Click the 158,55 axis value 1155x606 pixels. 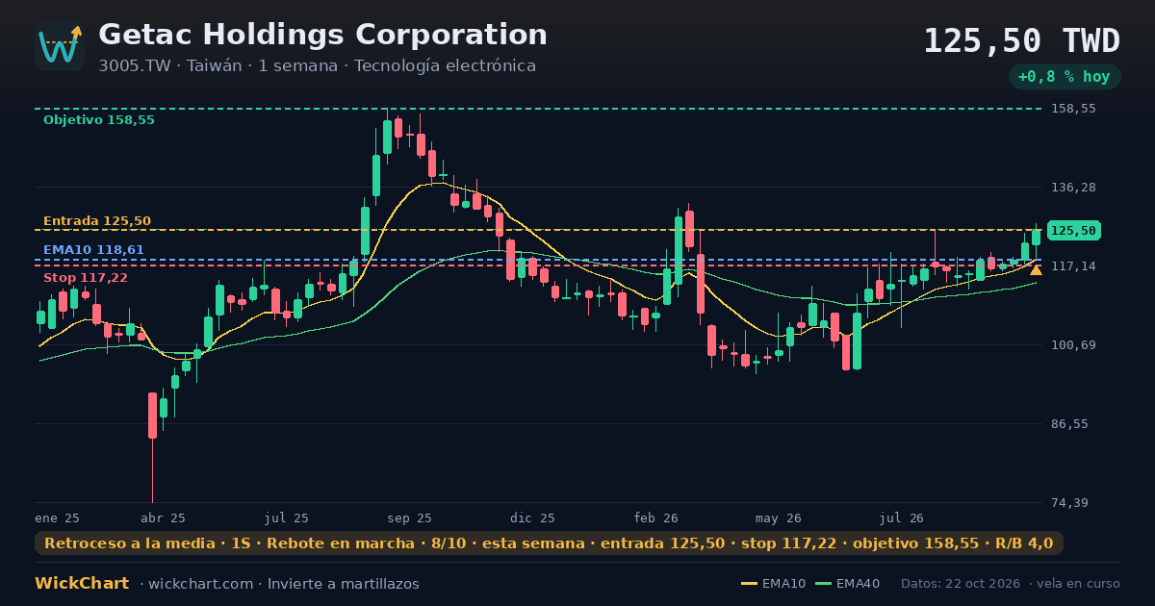[1073, 109]
